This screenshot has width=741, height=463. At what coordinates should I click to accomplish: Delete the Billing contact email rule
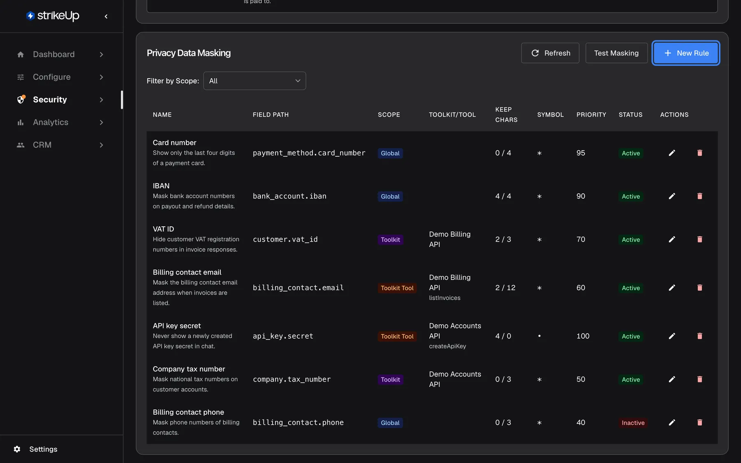699,288
